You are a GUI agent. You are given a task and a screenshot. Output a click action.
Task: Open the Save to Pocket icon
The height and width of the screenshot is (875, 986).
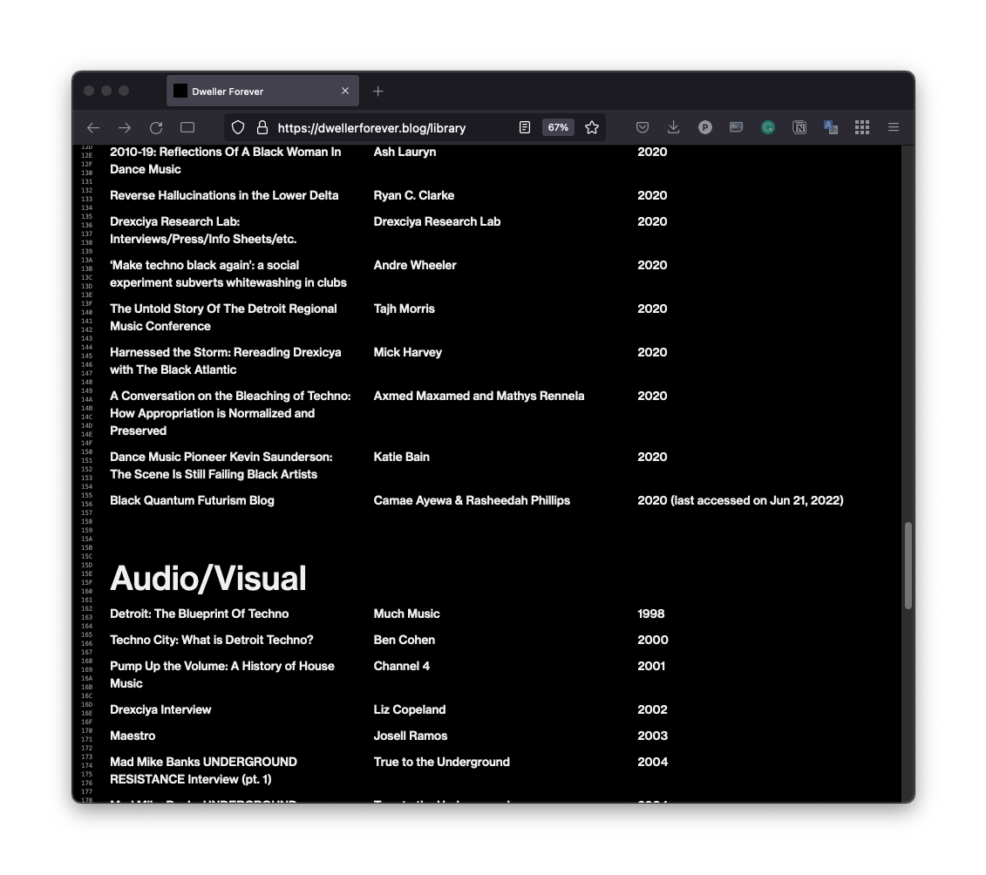[x=642, y=127]
